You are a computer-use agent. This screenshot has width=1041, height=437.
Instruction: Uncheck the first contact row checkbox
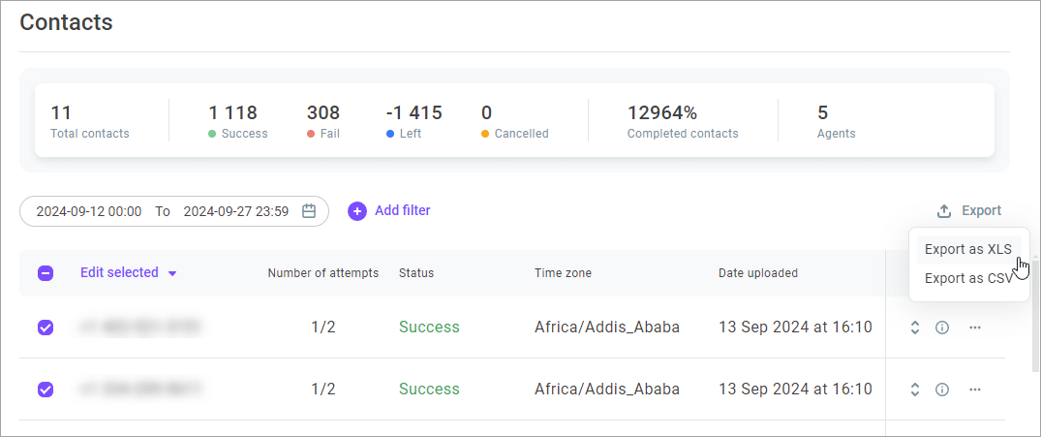click(x=46, y=328)
